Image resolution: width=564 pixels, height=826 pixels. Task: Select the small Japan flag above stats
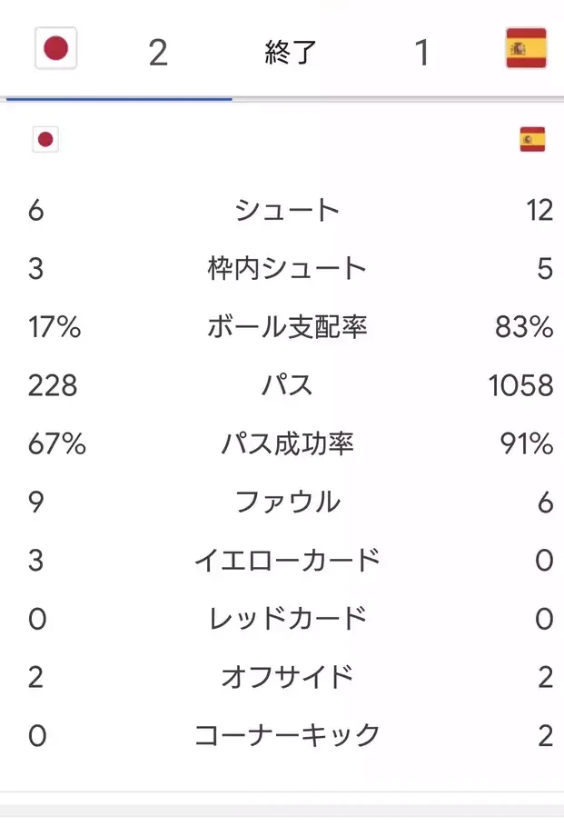click(45, 140)
